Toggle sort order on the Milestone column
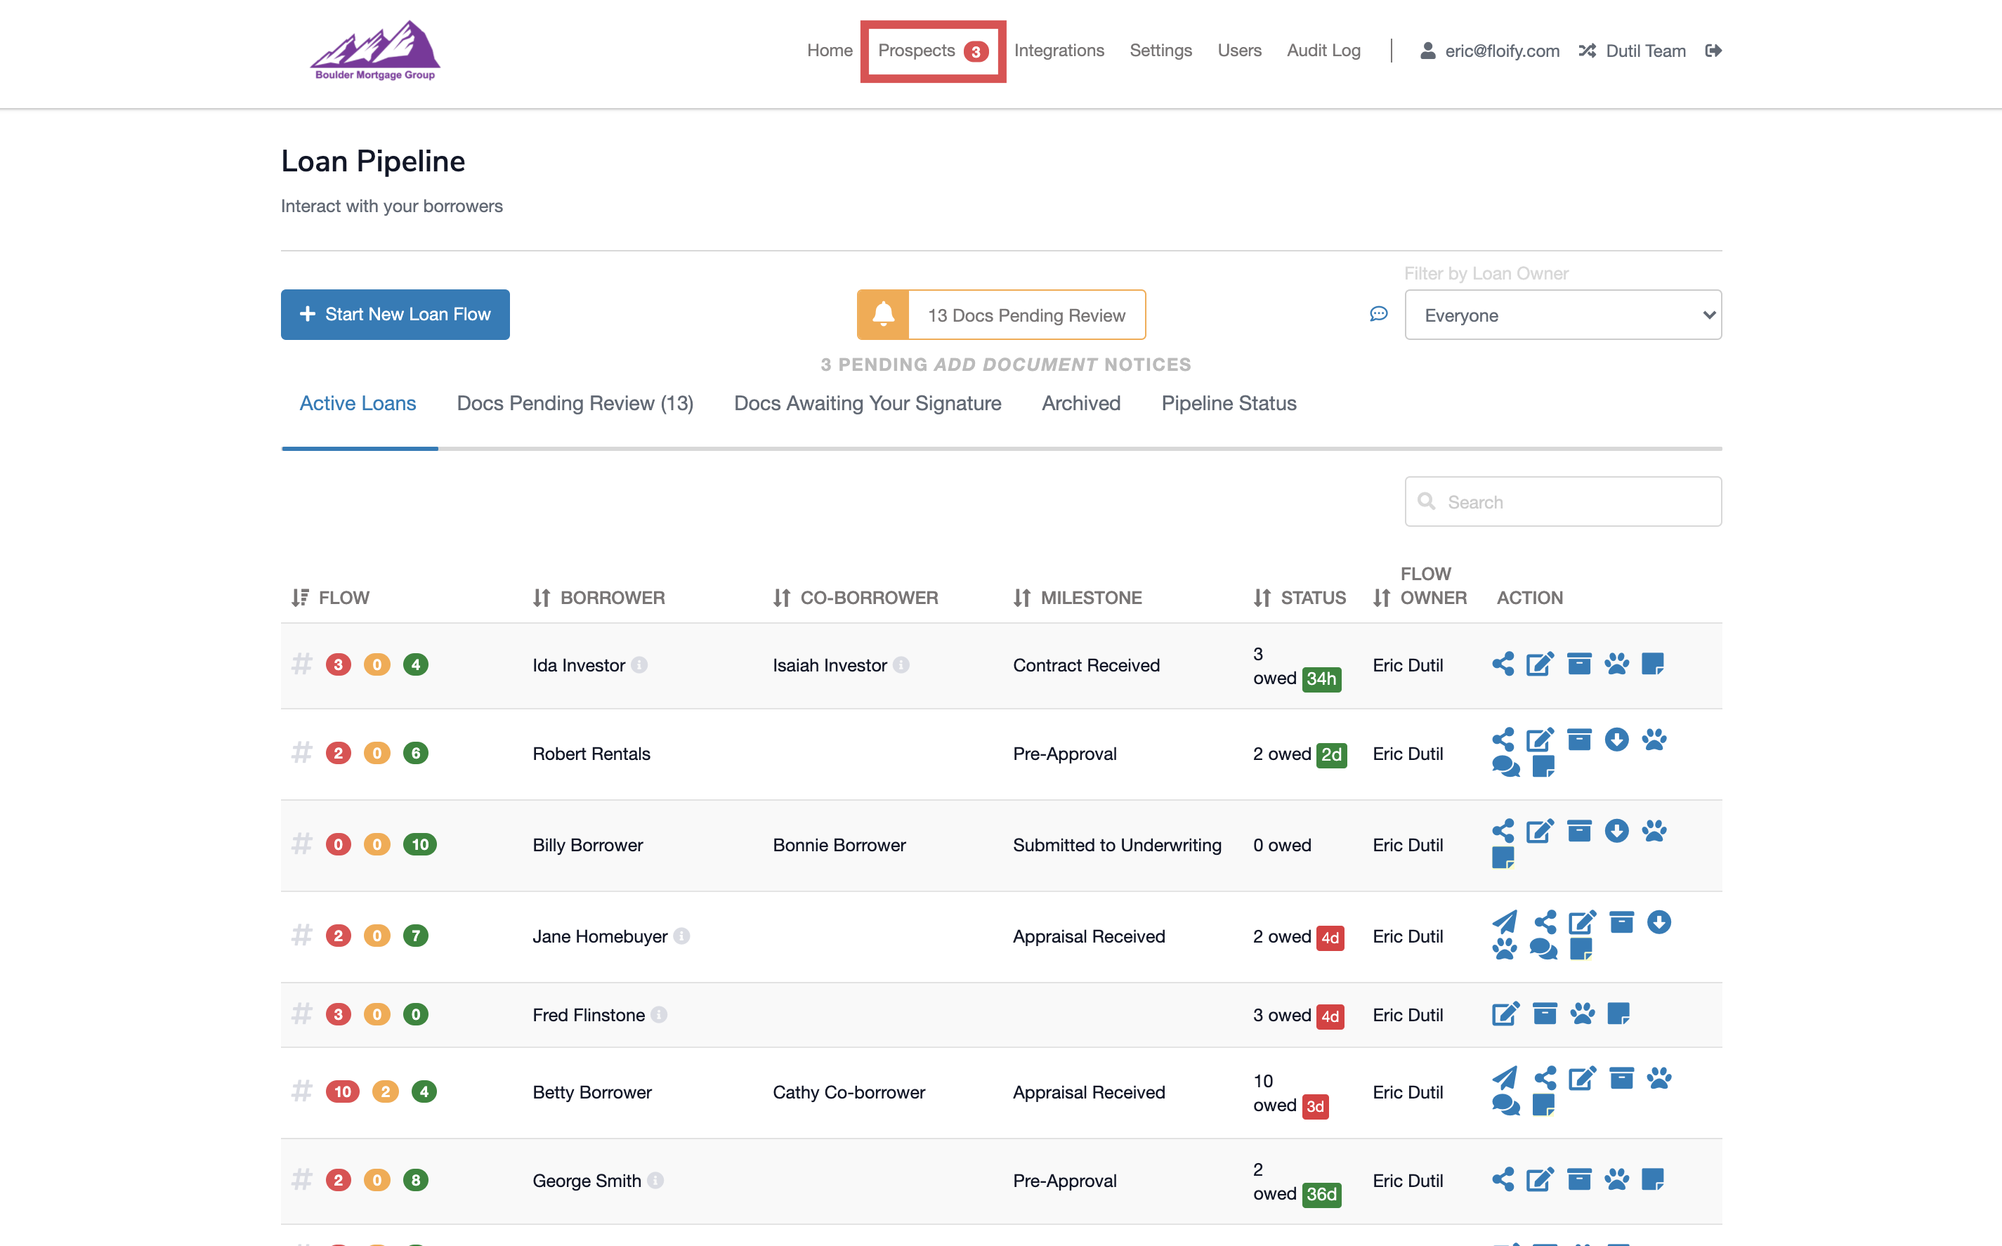The image size is (2002, 1246). point(1021,598)
